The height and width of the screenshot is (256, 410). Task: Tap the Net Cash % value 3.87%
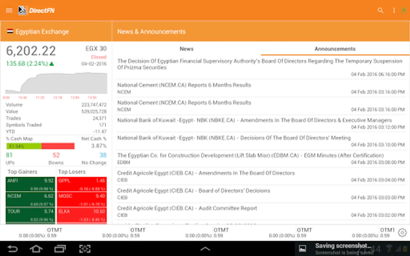pos(99,146)
